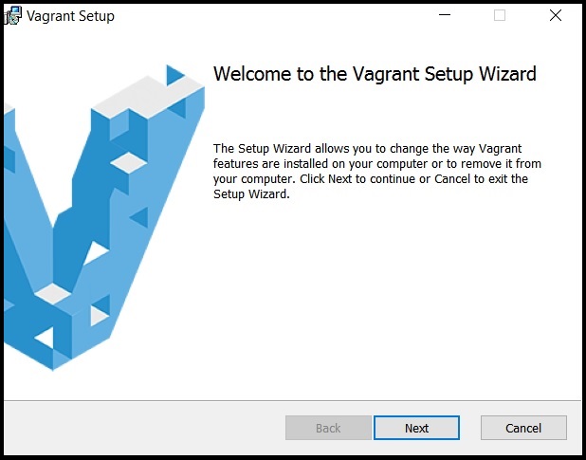Click the white diamond in the logo's middle
586x460 pixels.
129,163
